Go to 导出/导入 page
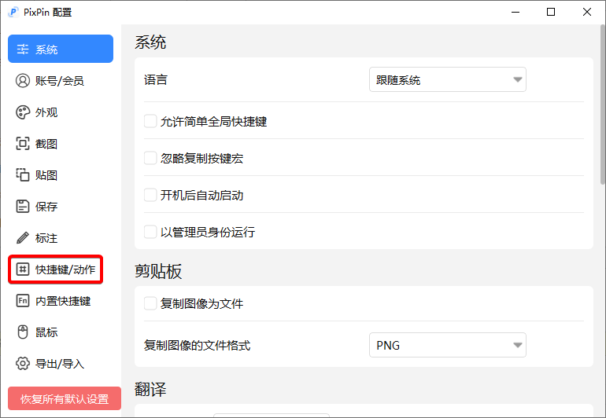Image resolution: width=606 pixels, height=418 pixels. pos(61,364)
